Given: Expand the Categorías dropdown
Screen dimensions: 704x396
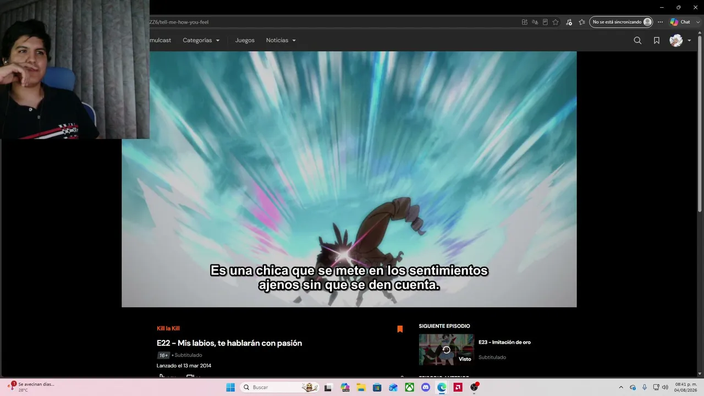Looking at the screenshot, I should tap(201, 40).
